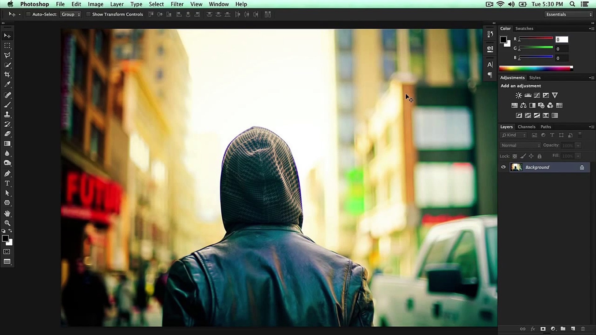
Task: Select the Crop tool
Action: [7, 75]
